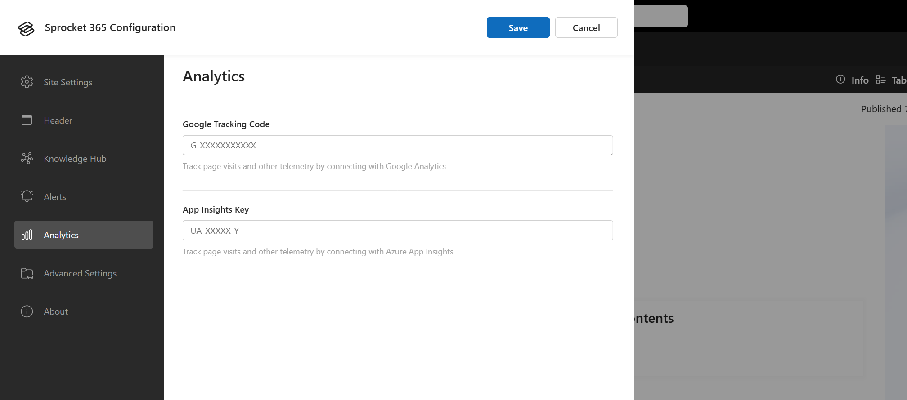Click the About info circle icon
This screenshot has height=400, width=907.
point(27,311)
